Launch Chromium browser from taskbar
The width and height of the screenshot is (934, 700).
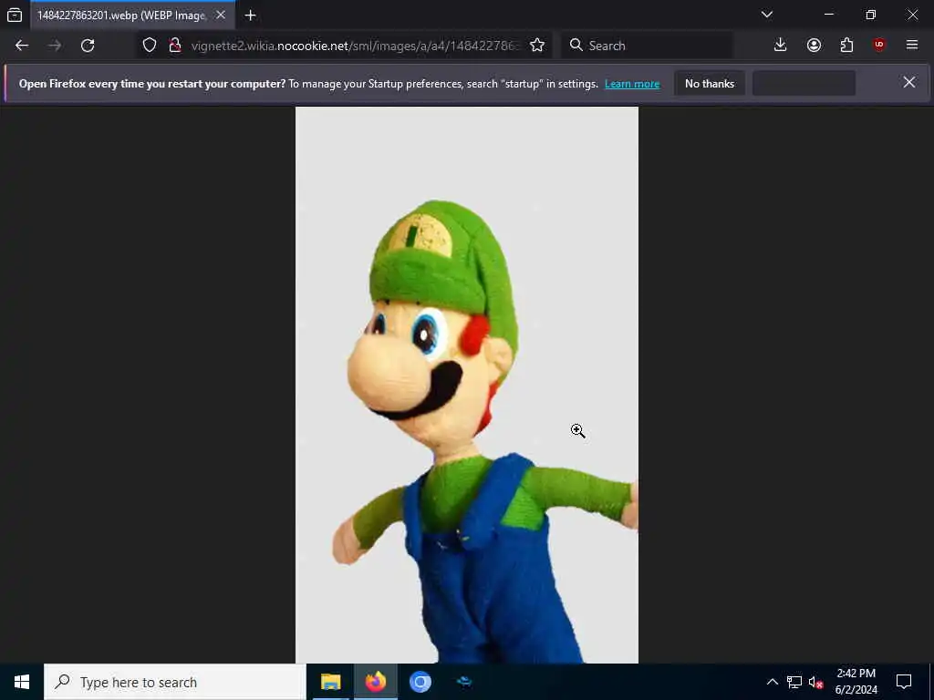[420, 682]
